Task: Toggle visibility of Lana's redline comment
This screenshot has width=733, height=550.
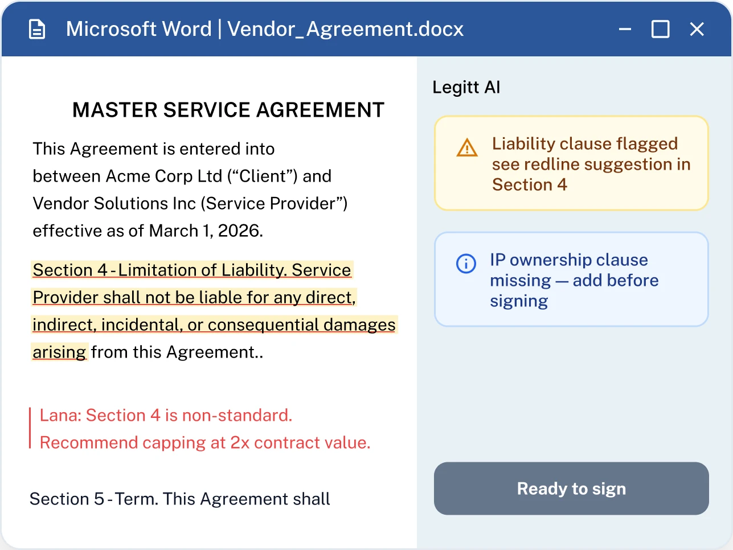Action: (204, 428)
